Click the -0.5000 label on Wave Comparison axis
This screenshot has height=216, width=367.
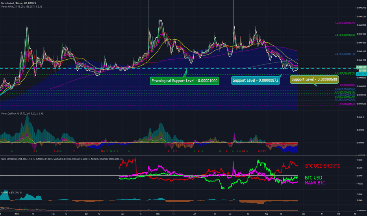pyautogui.click(x=359, y=183)
